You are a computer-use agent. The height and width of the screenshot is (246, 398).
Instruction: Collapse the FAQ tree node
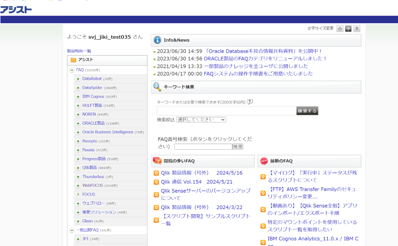coord(72,70)
